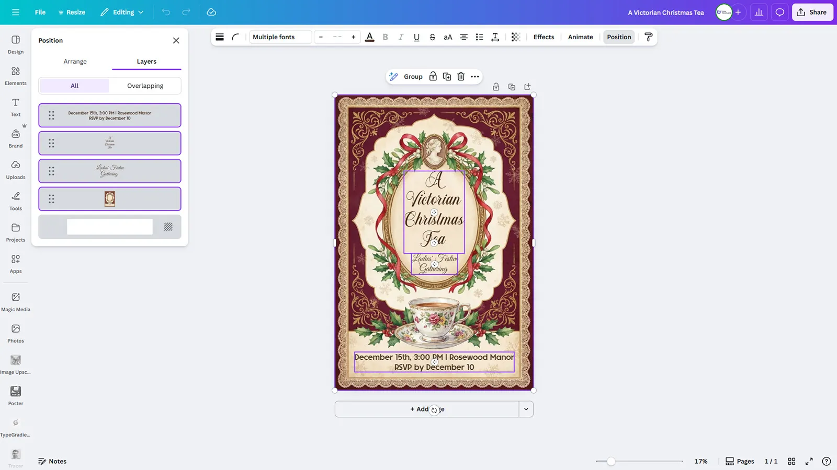This screenshot has height=470, width=837.
Task: Delete selection with the trash icon
Action: 461,77
